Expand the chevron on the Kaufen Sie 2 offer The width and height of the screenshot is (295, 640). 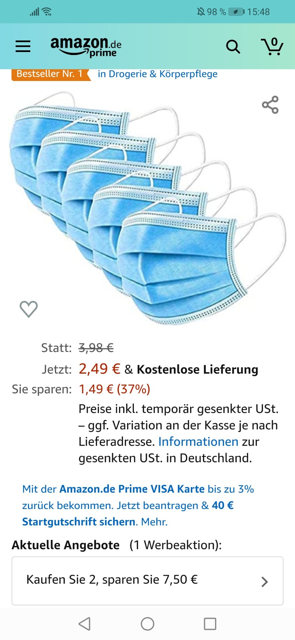click(x=265, y=581)
